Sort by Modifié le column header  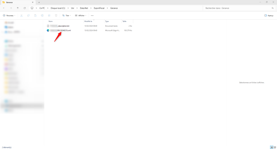(88, 21)
